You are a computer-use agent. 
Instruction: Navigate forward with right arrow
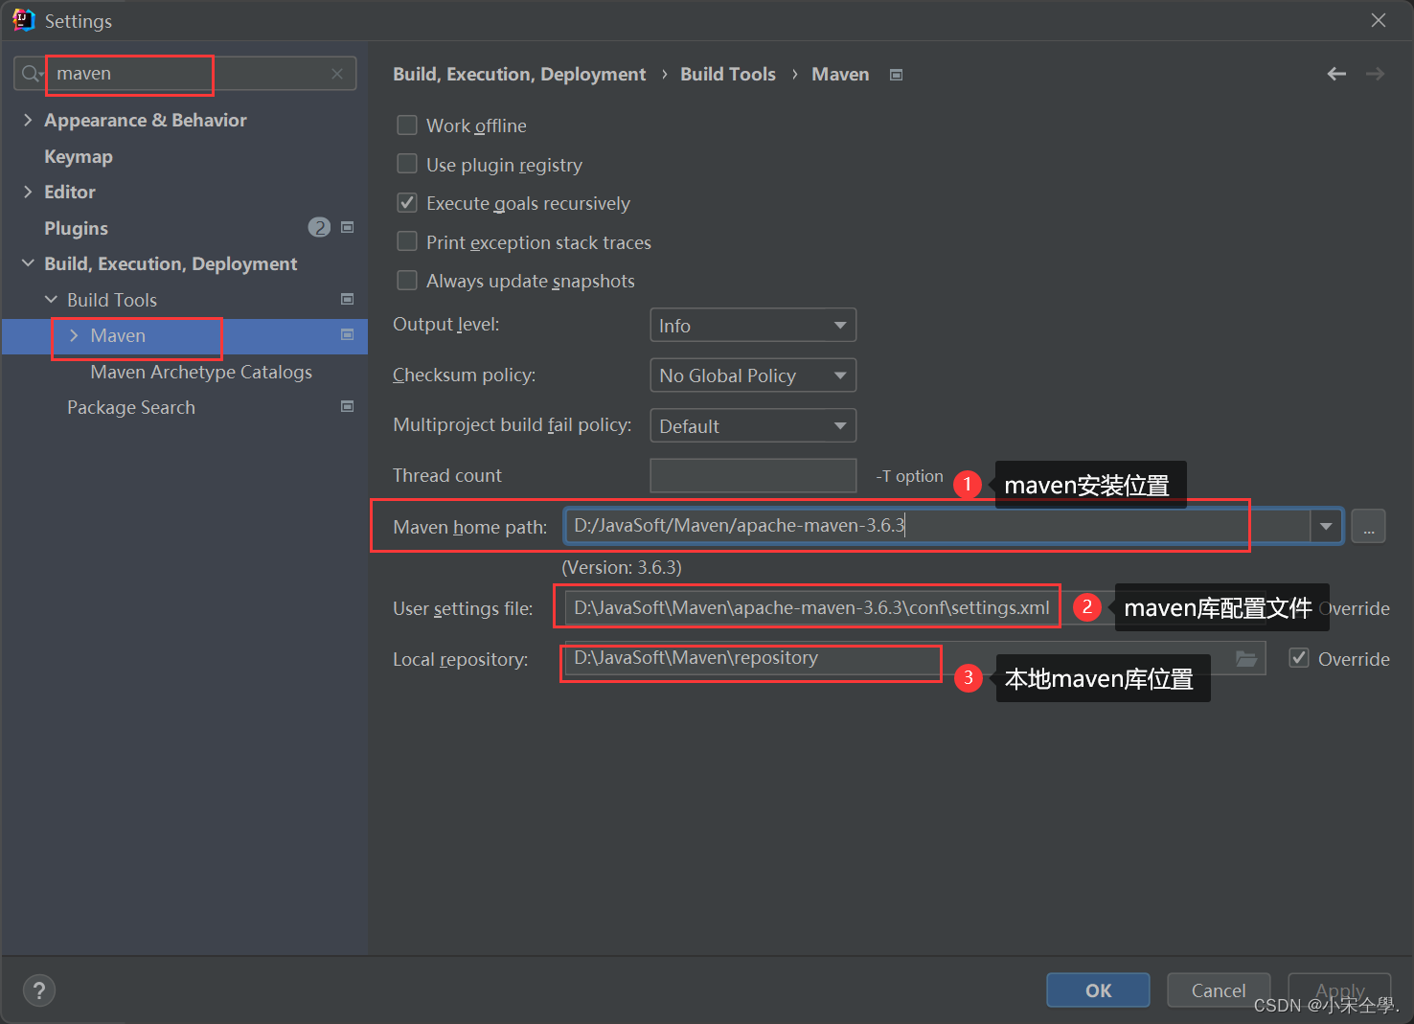coord(1375,74)
